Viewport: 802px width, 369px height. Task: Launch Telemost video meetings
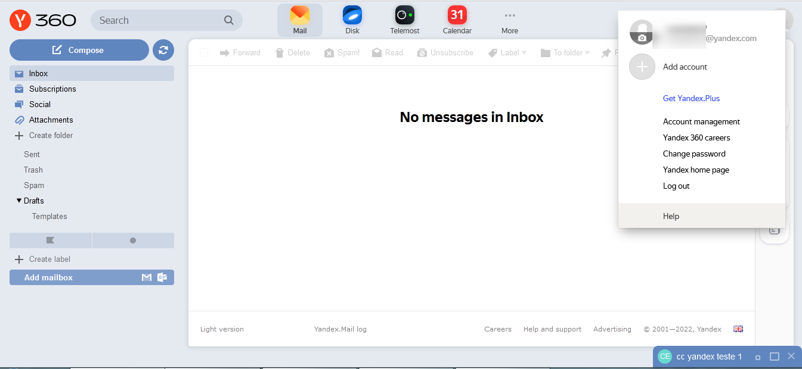pyautogui.click(x=405, y=20)
